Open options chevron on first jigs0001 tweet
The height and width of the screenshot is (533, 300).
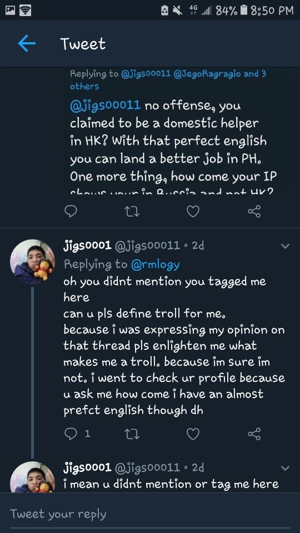[x=285, y=246]
